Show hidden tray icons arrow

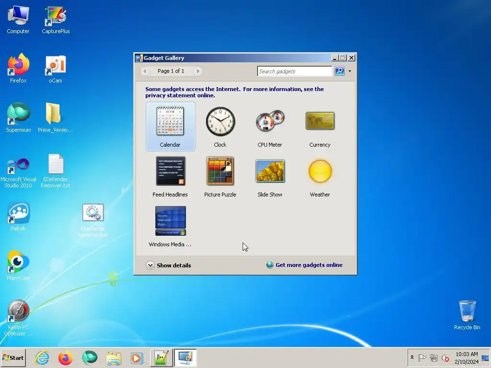[412, 357]
